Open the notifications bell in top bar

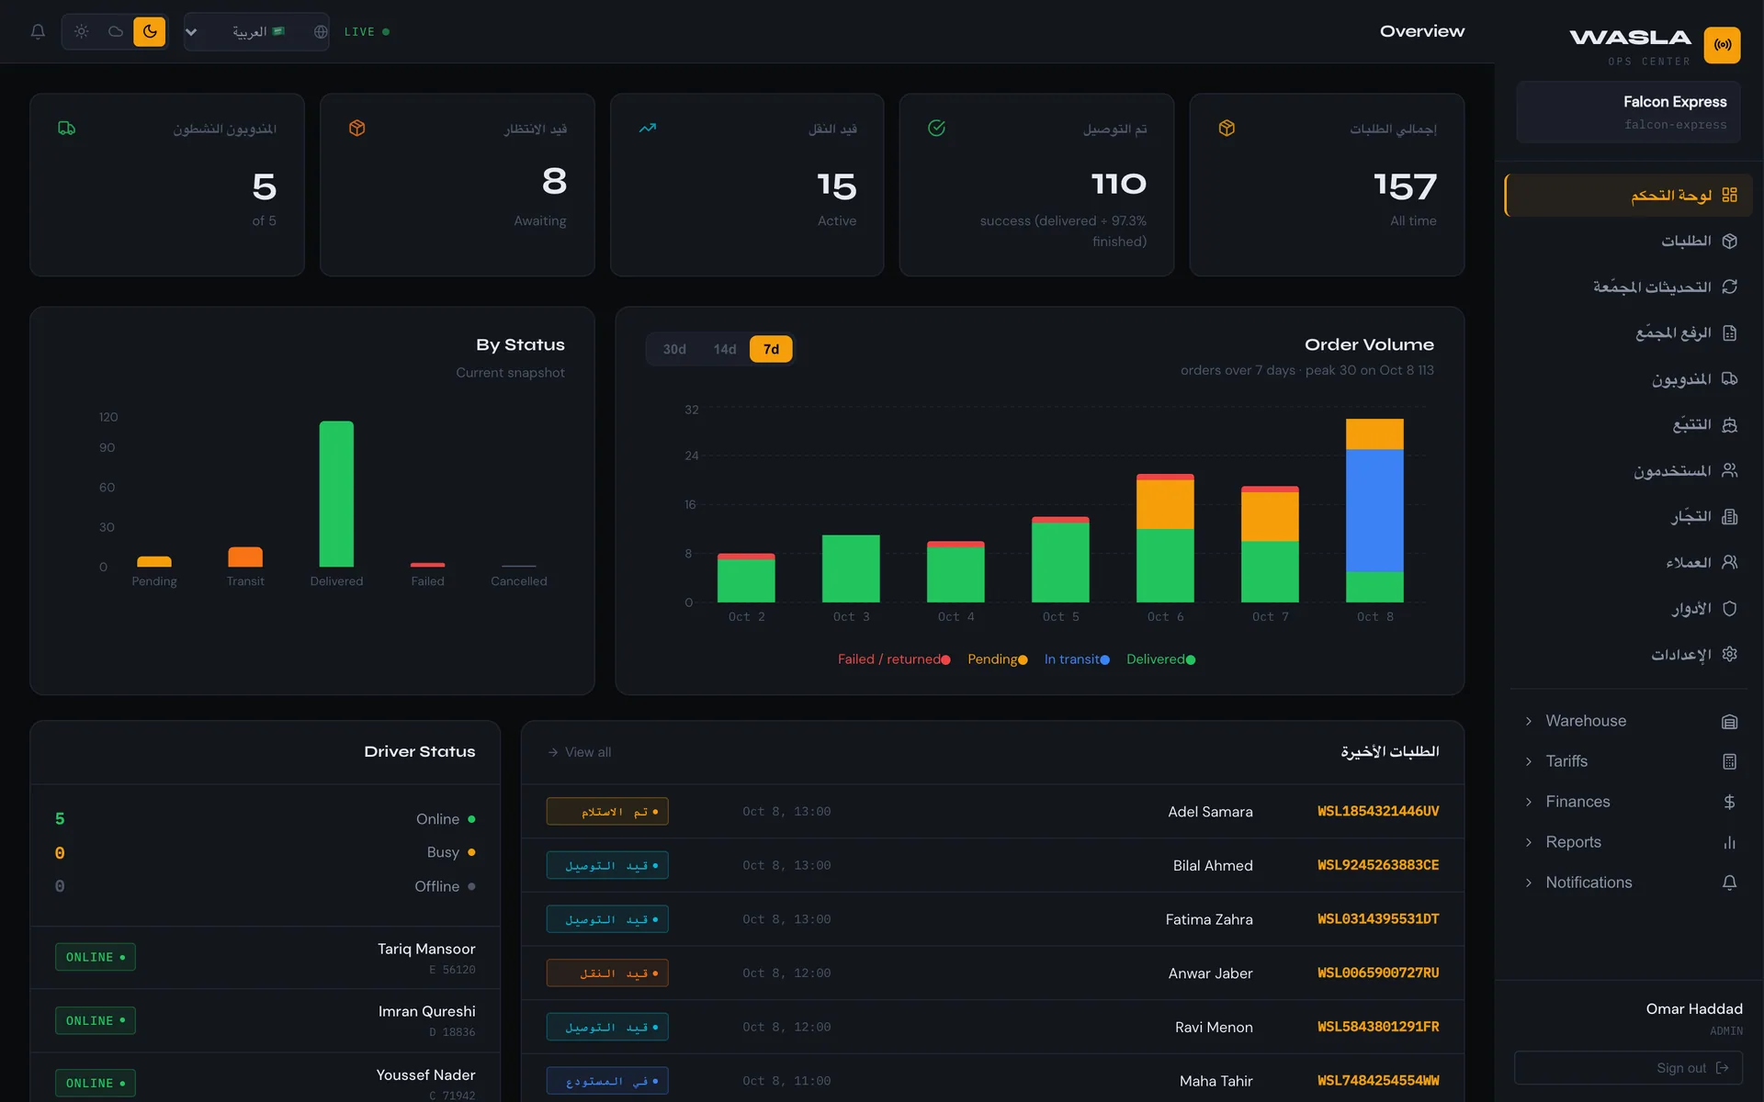[x=38, y=31]
